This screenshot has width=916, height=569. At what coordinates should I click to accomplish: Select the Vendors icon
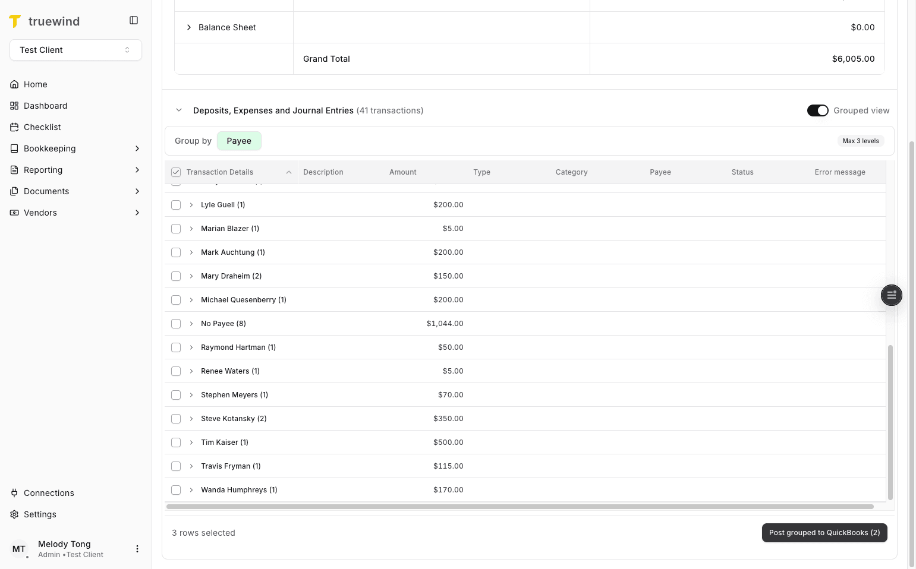coord(14,212)
